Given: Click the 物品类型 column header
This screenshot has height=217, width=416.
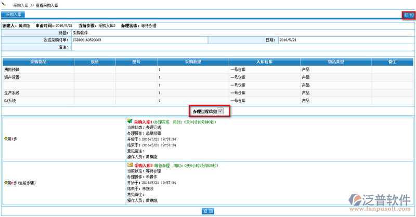Looking at the screenshot, I should [x=335, y=61].
